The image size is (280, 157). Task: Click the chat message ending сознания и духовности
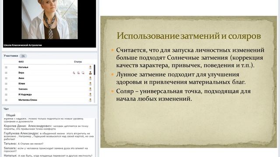(x=44, y=120)
